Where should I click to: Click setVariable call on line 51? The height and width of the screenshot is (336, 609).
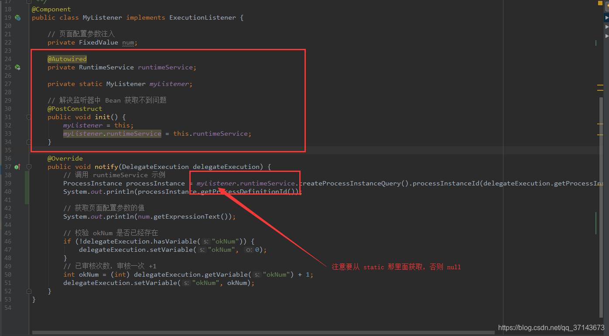click(x=156, y=283)
